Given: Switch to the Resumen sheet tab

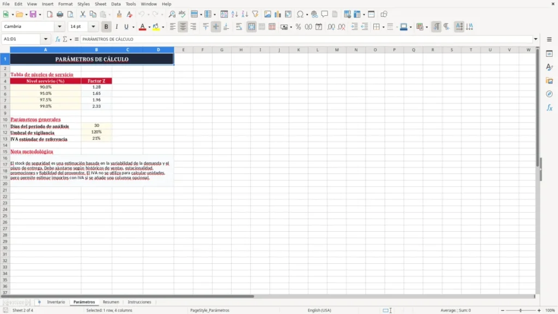Looking at the screenshot, I should (111, 302).
